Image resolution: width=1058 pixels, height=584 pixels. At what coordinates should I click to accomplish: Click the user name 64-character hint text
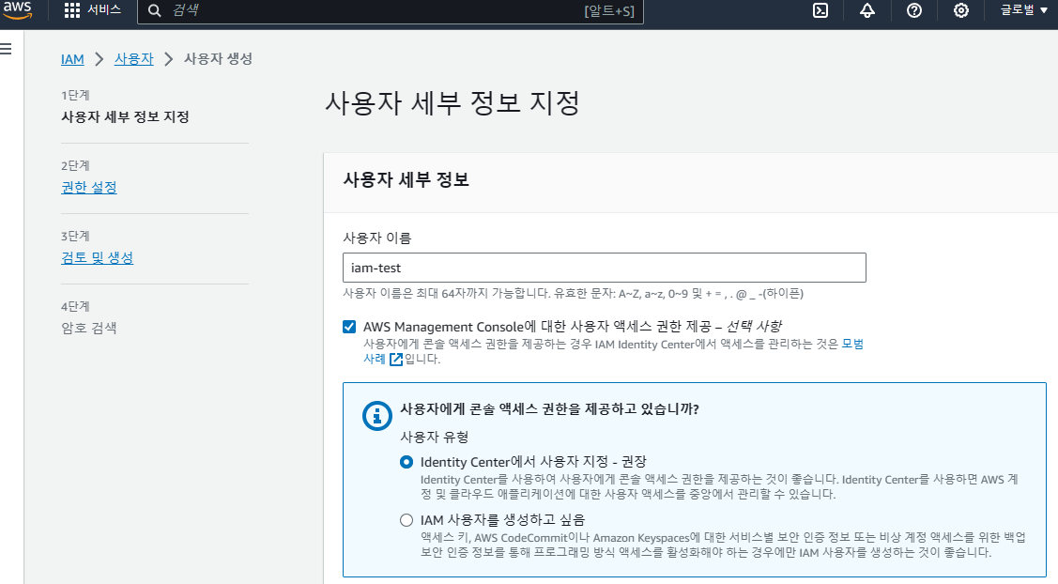573,294
